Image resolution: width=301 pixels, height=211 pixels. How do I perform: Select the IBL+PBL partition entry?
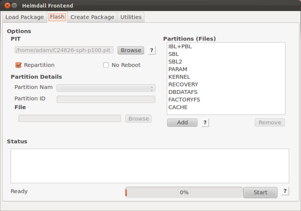coord(180,46)
